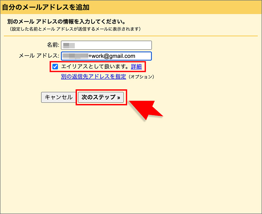
Task: Proceed with 次のステップ button
Action: 101,97
